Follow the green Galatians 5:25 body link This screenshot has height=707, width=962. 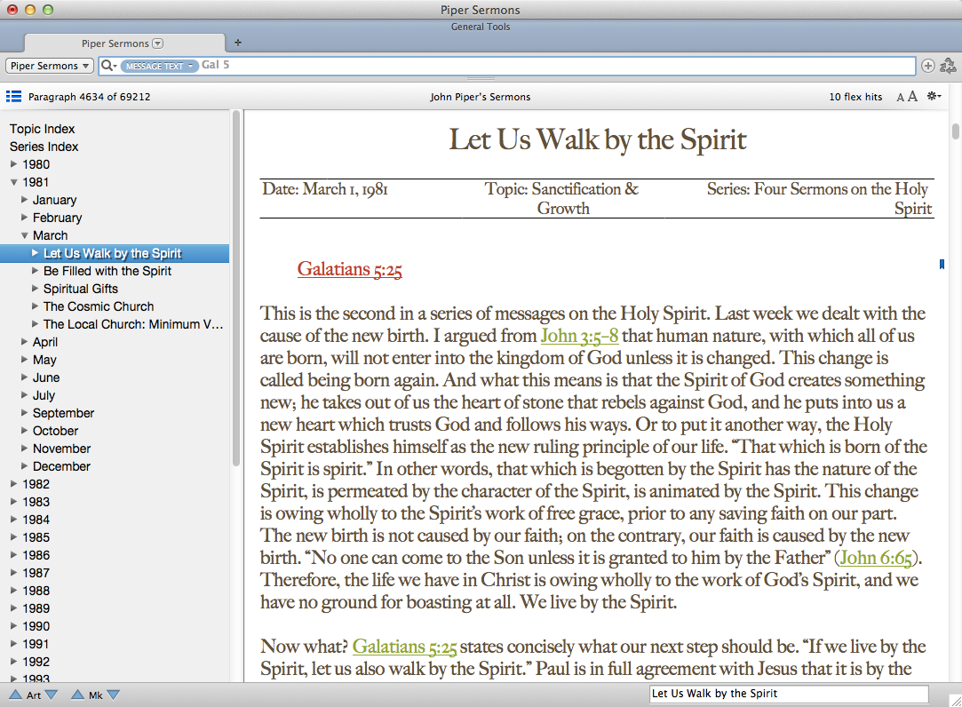(x=405, y=647)
